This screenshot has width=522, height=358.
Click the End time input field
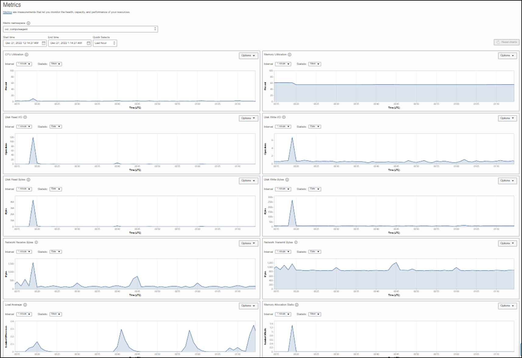point(69,43)
